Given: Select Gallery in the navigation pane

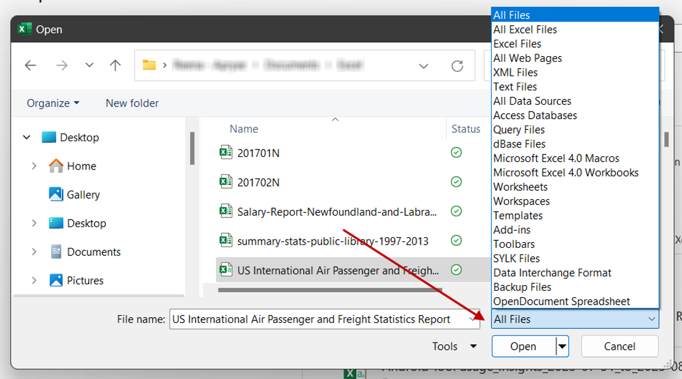Looking at the screenshot, I should pyautogui.click(x=83, y=194).
